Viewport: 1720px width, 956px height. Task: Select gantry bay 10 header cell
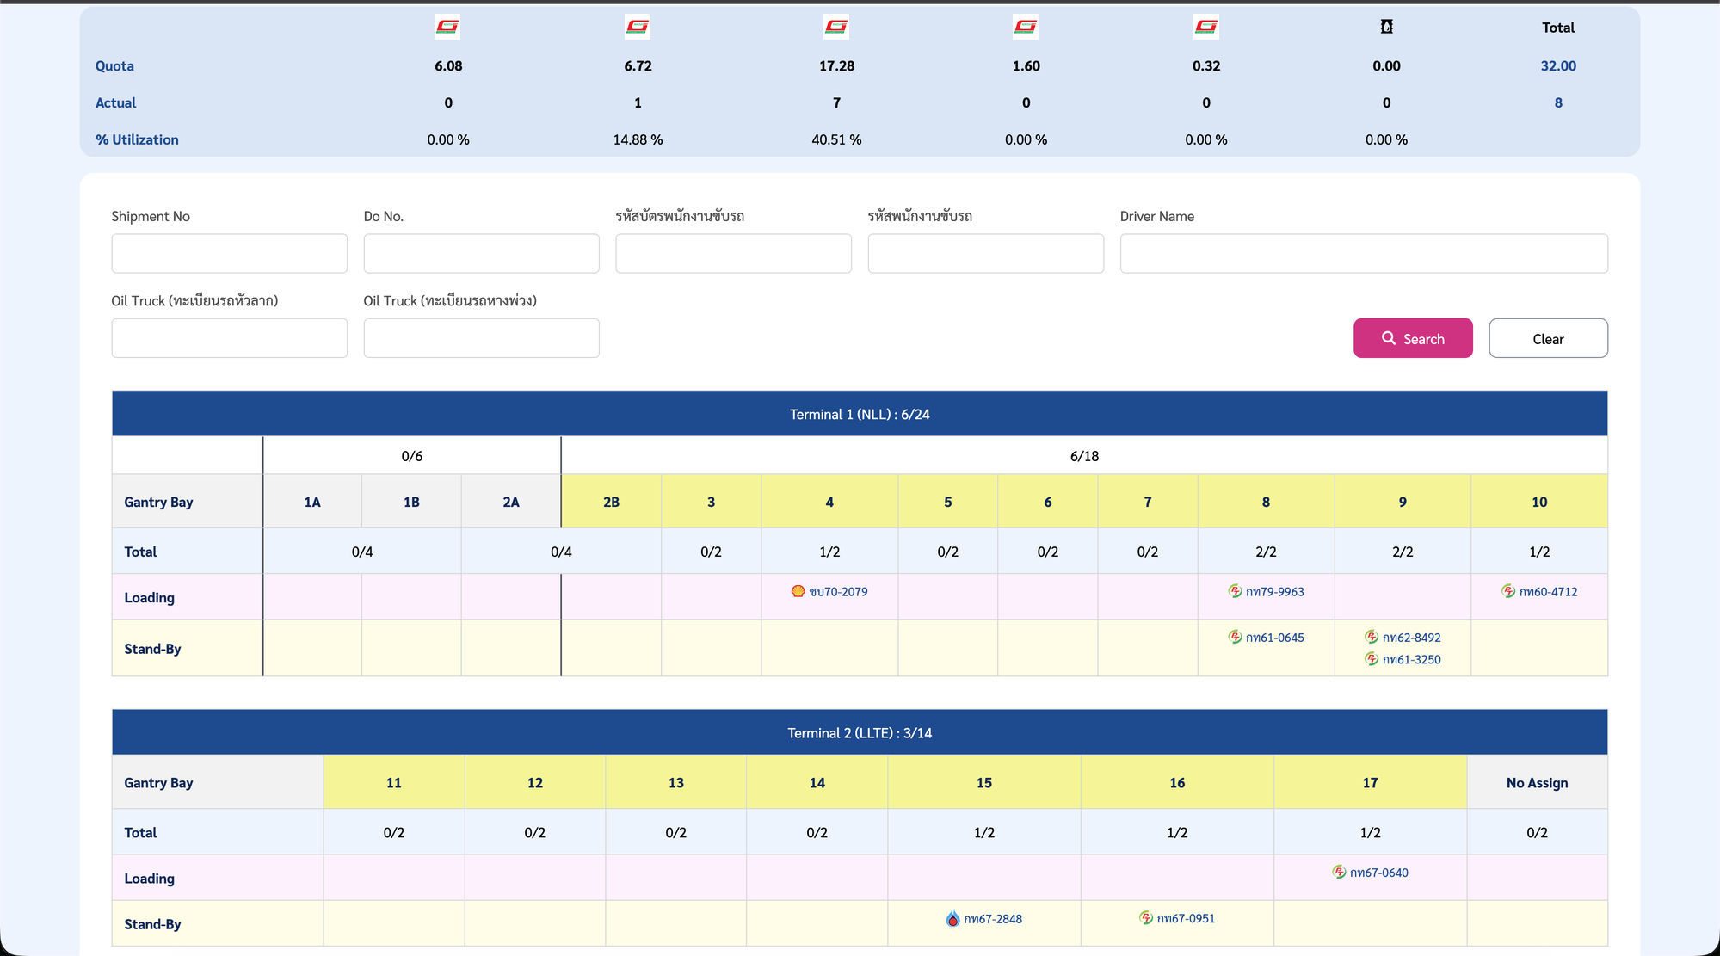pyautogui.click(x=1539, y=502)
